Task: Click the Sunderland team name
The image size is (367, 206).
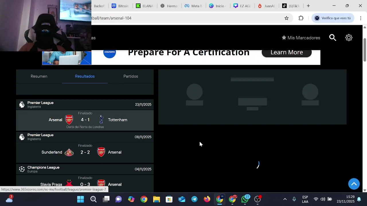Action: point(52,152)
